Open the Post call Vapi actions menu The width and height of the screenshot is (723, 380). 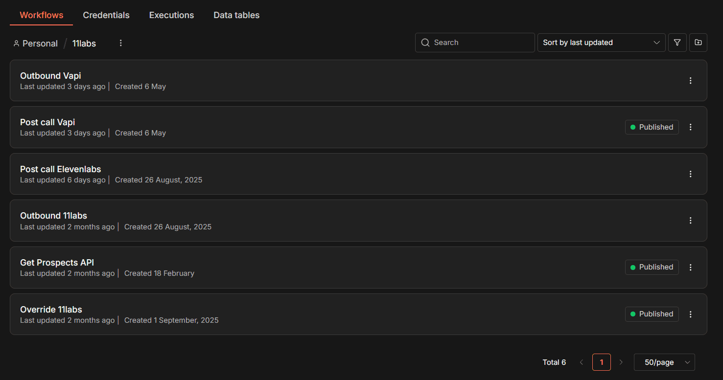coord(691,127)
